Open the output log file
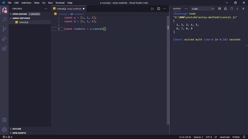 pos(232,8)
